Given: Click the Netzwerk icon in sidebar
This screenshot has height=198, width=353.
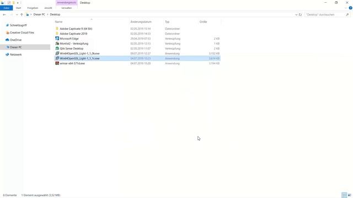Looking at the screenshot, I should click(x=7, y=54).
